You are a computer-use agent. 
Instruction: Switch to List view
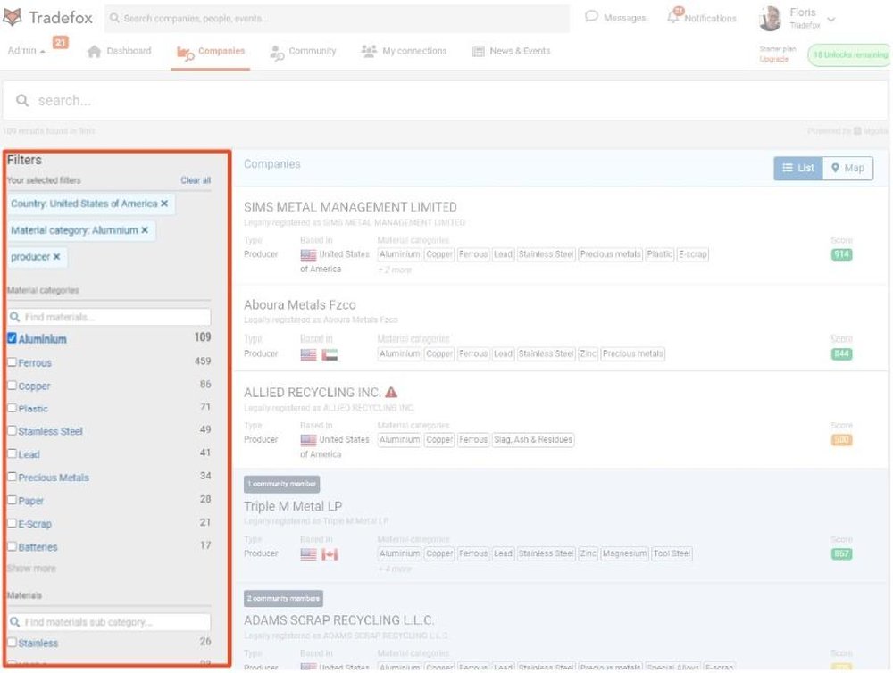pyautogui.click(x=797, y=168)
